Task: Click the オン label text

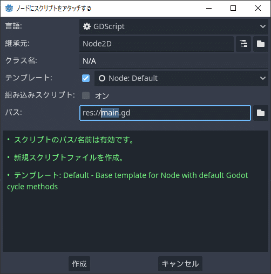Action: (102, 95)
